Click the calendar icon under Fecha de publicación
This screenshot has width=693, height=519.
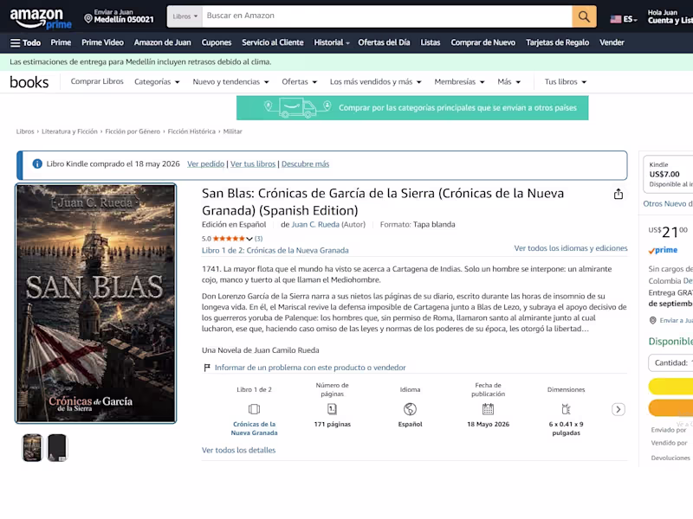coord(488,409)
